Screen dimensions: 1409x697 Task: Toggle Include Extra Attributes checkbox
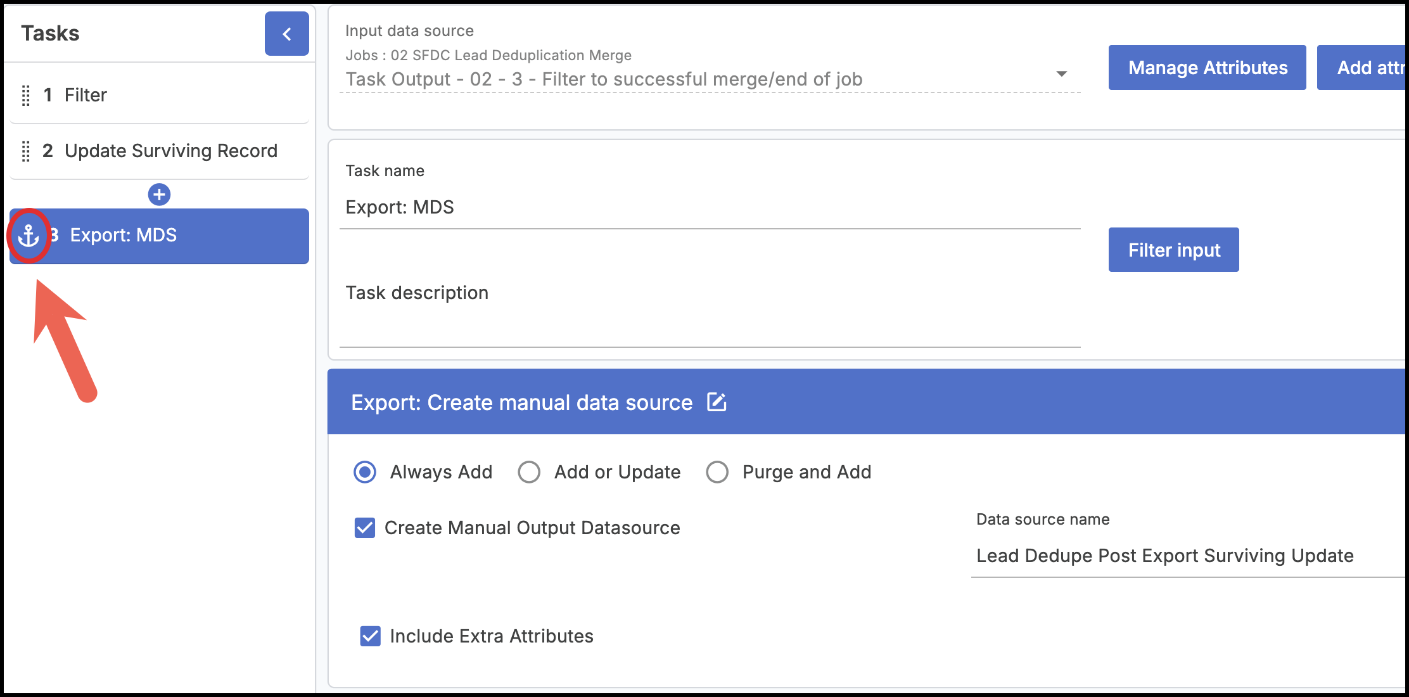pyautogui.click(x=371, y=636)
